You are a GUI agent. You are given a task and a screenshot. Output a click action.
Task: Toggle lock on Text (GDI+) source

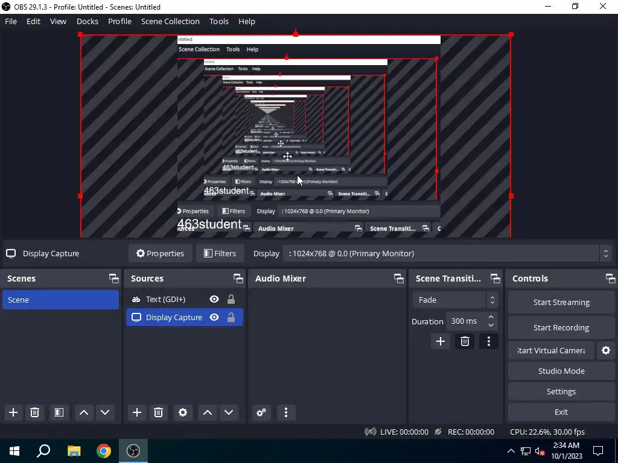click(x=231, y=299)
